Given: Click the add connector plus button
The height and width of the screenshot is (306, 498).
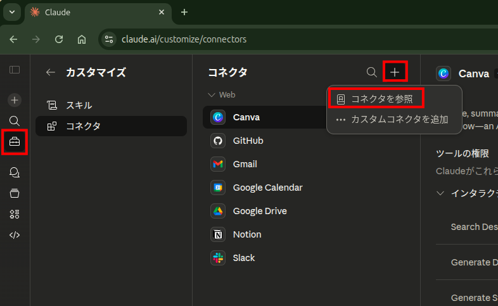Looking at the screenshot, I should click(395, 73).
